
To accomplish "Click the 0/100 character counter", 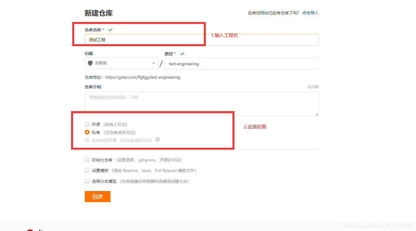I will (313, 87).
